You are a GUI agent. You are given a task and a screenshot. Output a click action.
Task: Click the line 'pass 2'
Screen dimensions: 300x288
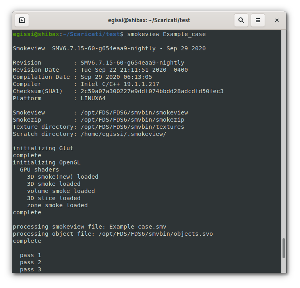(x=31, y=262)
